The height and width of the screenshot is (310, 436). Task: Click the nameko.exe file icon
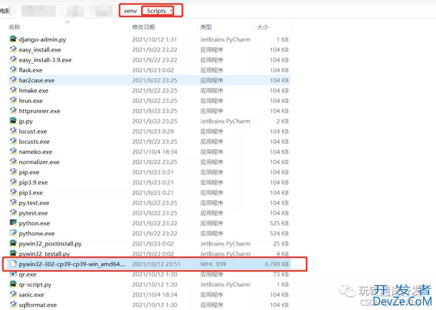click(13, 152)
